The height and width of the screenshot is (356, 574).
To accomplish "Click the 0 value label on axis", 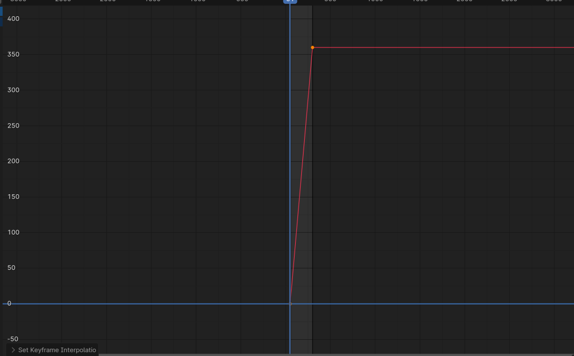I will (x=9, y=303).
